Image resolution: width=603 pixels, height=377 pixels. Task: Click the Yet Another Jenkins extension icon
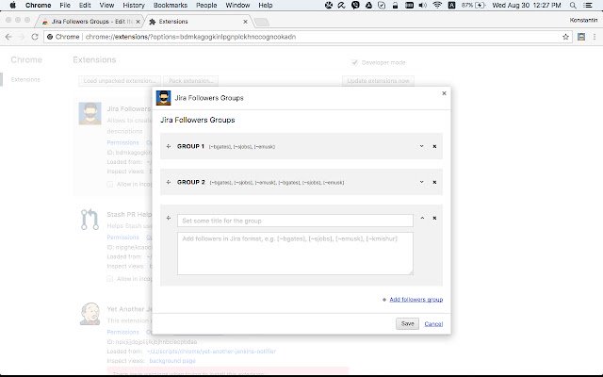coord(90,314)
